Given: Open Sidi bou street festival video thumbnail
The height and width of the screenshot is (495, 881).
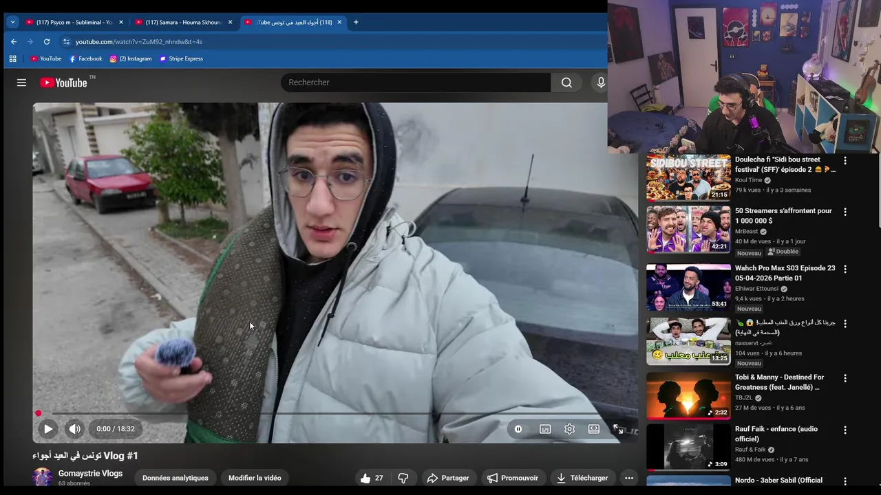Looking at the screenshot, I should (688, 177).
